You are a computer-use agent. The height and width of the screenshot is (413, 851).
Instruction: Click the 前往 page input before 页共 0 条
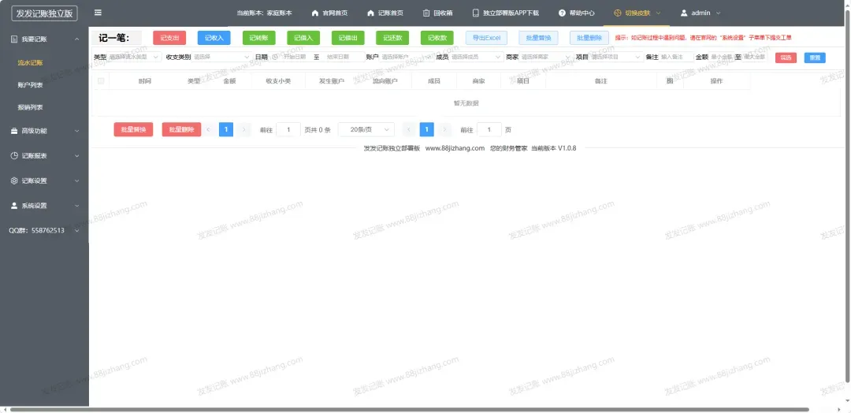[x=288, y=130]
